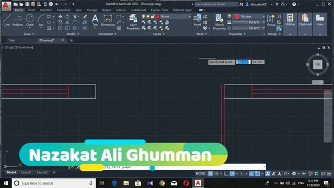
Task: Open the AutoCAD application menu button
Action: pyautogui.click(x=6, y=6)
